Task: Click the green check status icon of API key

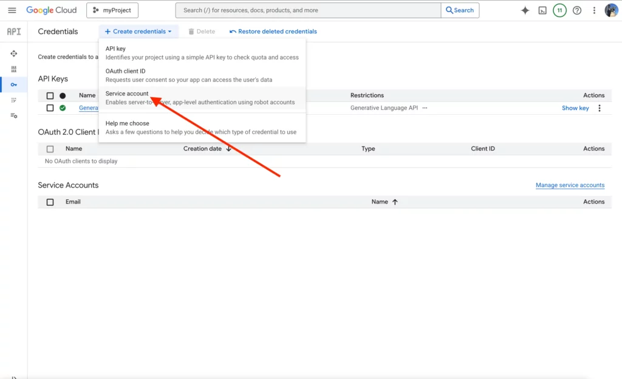Action: pyautogui.click(x=63, y=108)
